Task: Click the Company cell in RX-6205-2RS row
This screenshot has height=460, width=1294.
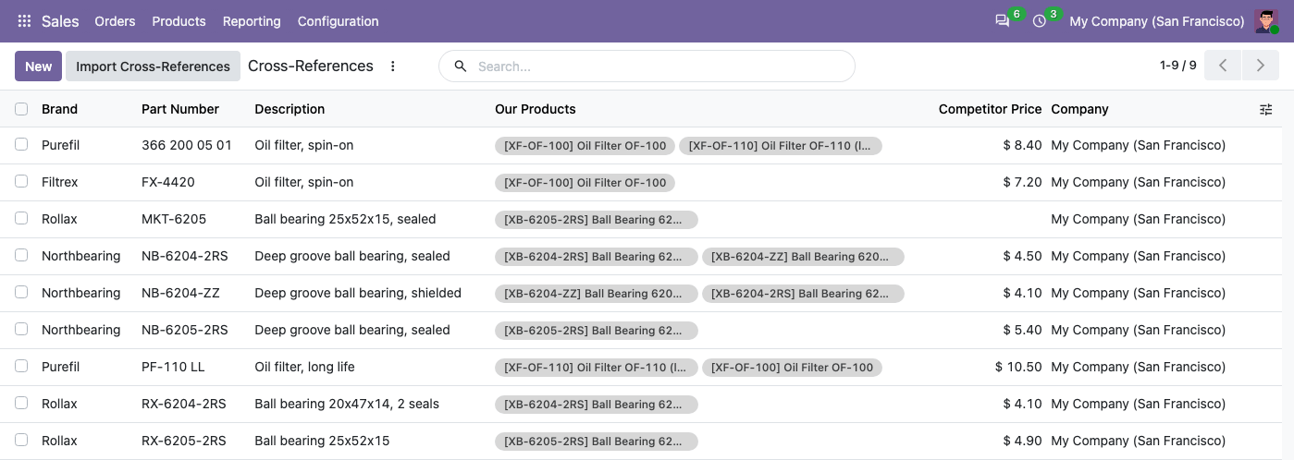Action: point(1138,441)
